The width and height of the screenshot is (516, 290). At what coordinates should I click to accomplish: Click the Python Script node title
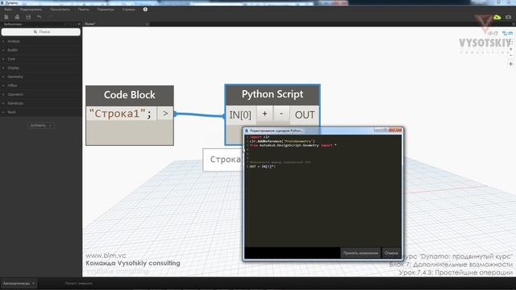[273, 94]
